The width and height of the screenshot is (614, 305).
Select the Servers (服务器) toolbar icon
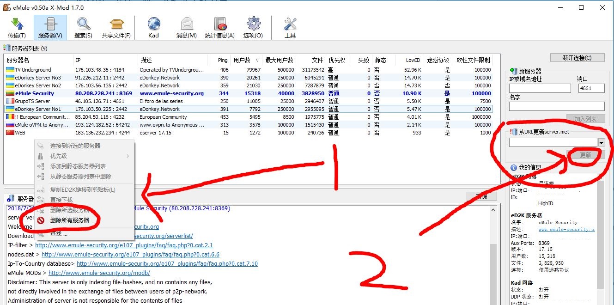tap(50, 27)
